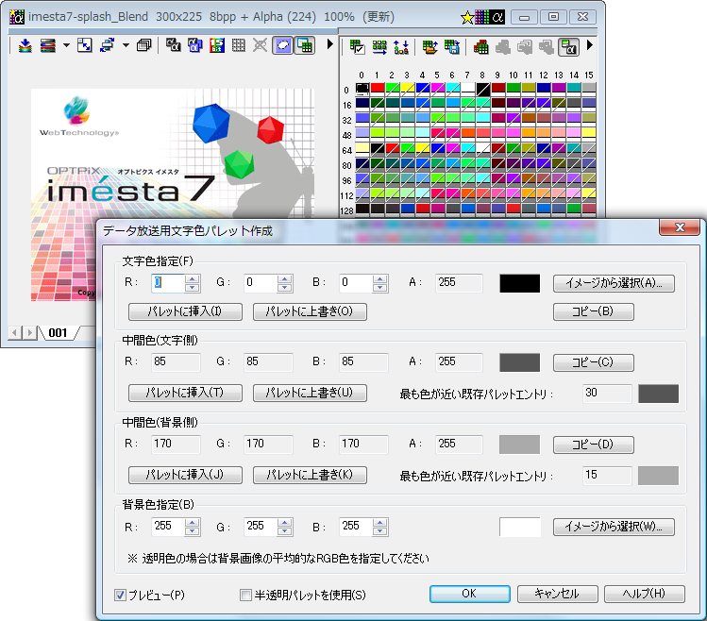Click the background color G value stepper
The width and height of the screenshot is (707, 621).
[285, 527]
